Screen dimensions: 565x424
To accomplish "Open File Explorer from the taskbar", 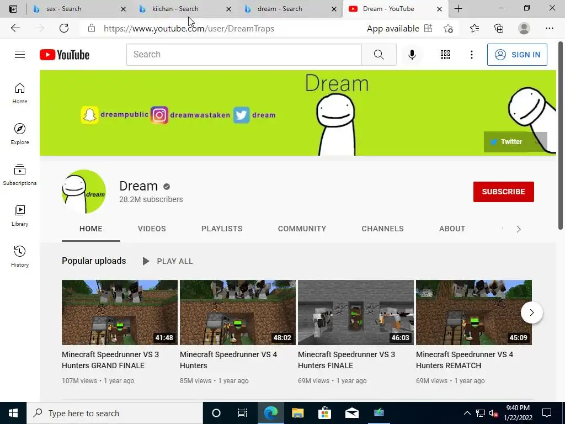I will pyautogui.click(x=297, y=413).
